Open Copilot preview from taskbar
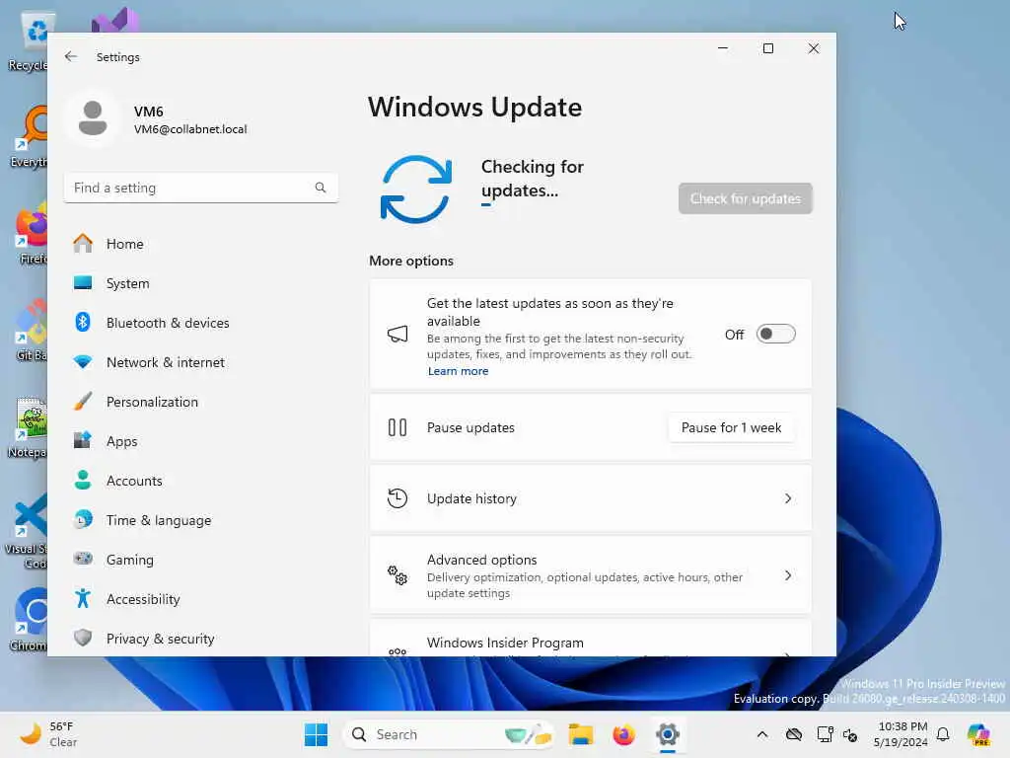The image size is (1010, 758). click(978, 734)
